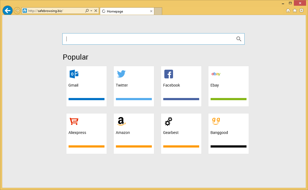Minimize the browser window
This screenshot has height=190, width=308.
(283, 3)
